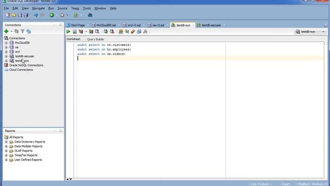Open the Team menu

pos(75,8)
